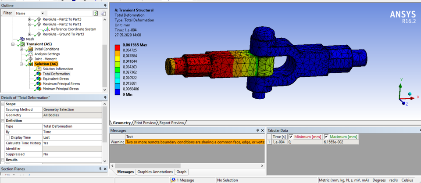421x183 pixels.
Task: Expand Revolute - Ground To Part3 node
Action: (30, 34)
